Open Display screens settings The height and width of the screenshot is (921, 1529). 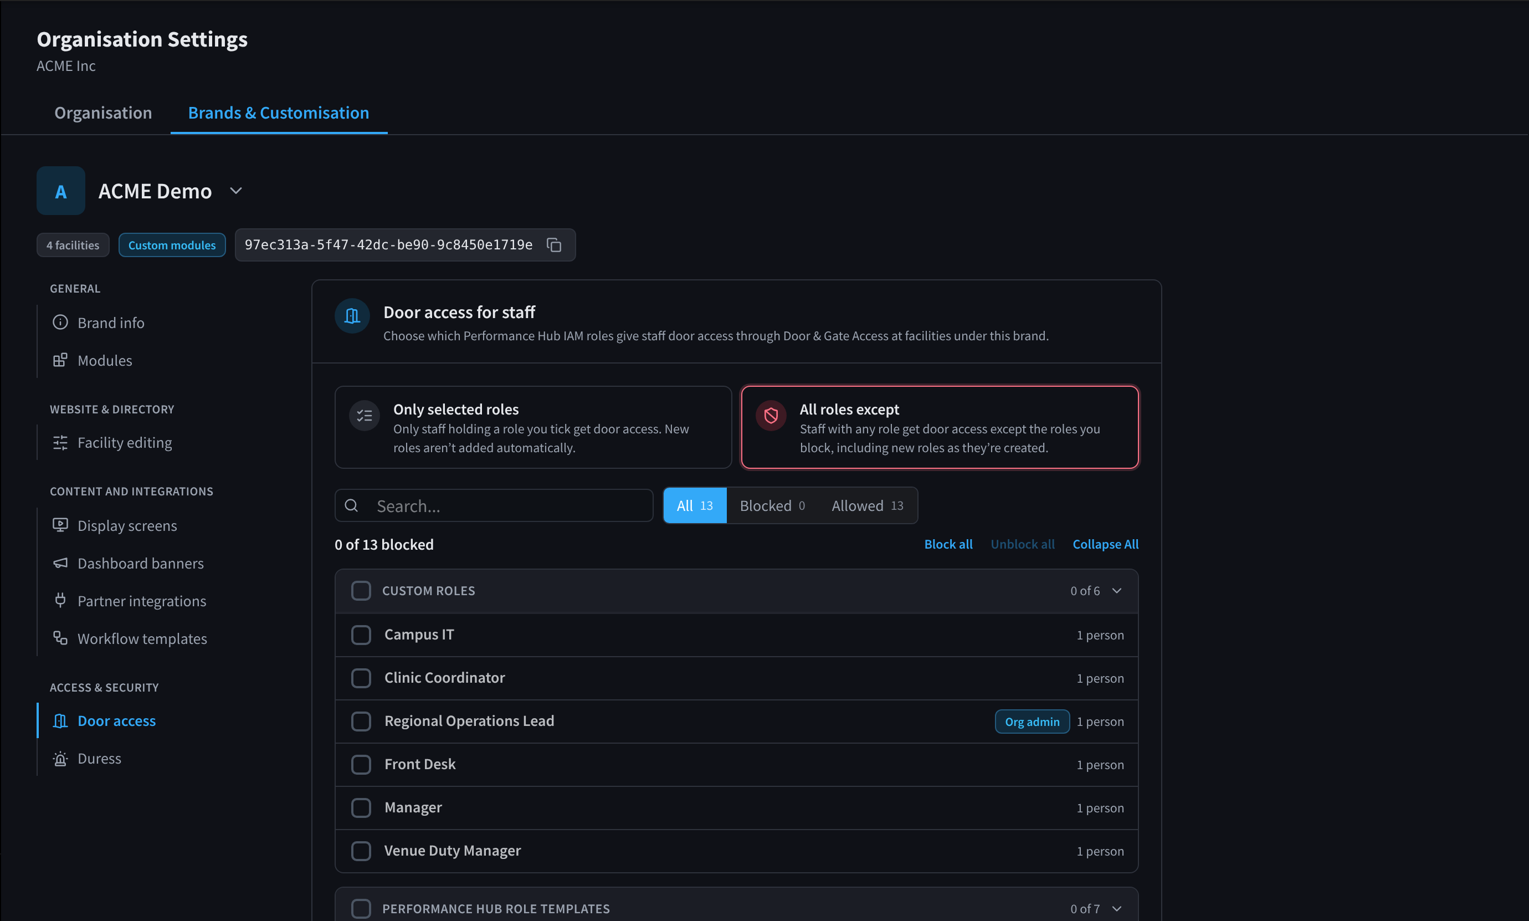pos(126,526)
